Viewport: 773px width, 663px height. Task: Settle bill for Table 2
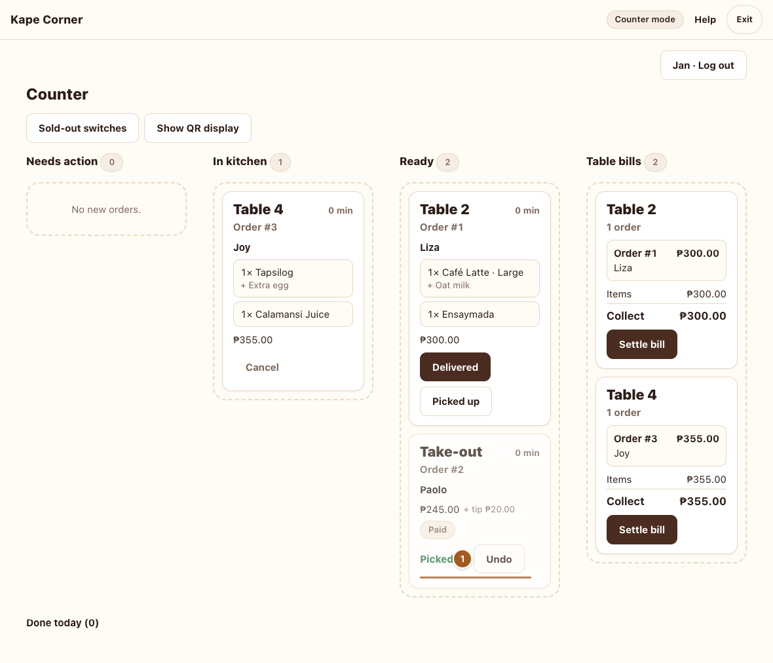coord(641,344)
